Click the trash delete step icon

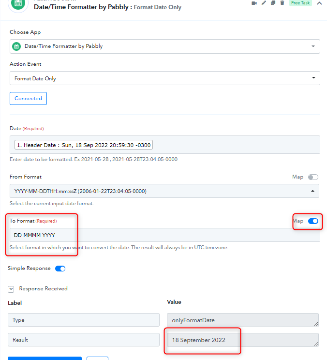click(x=282, y=3)
